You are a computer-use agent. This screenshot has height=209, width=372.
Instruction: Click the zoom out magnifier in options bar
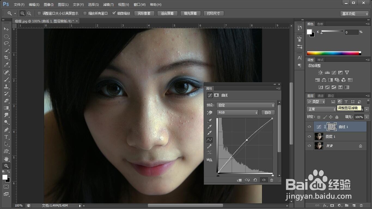click(x=29, y=13)
